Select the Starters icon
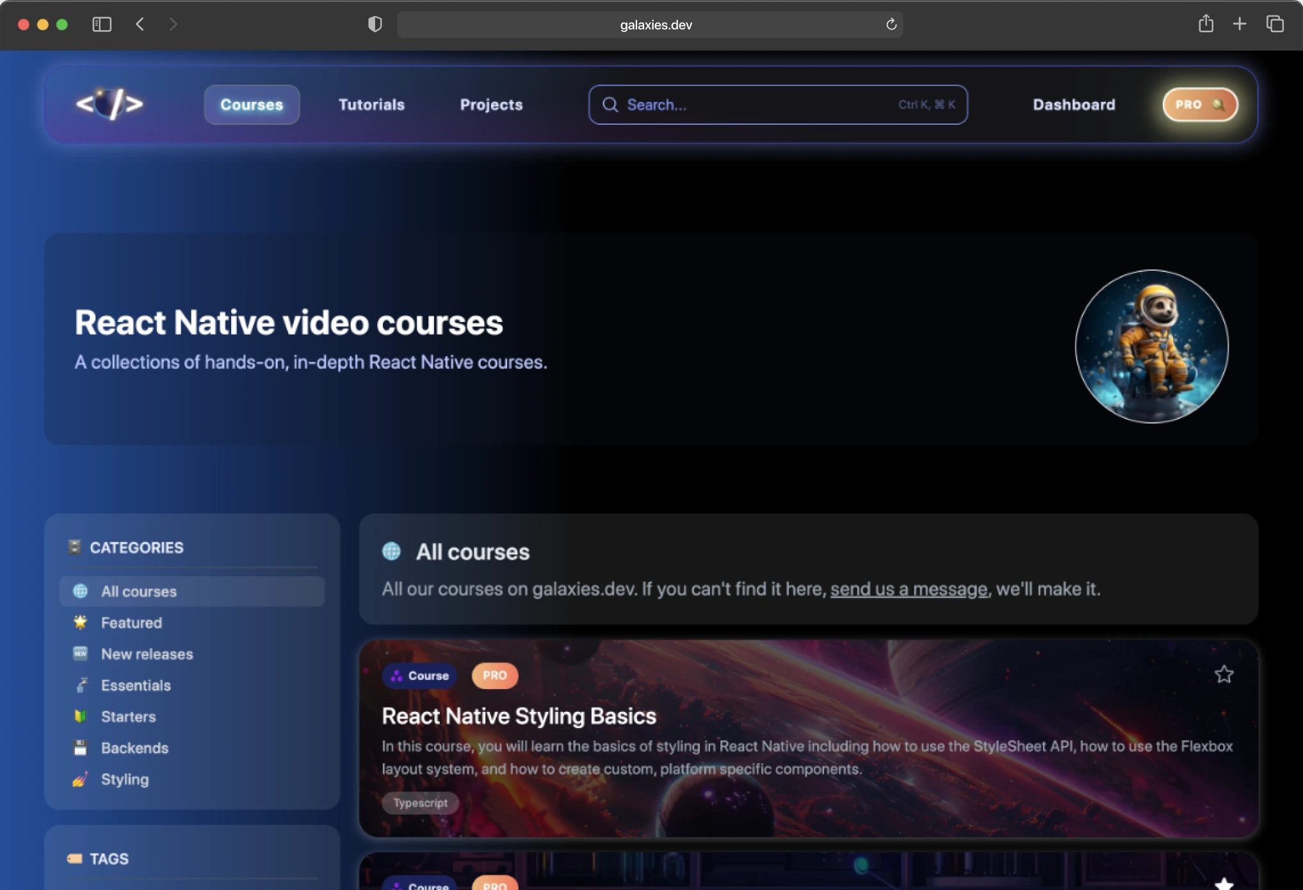Screen dimensions: 1303x890 80,716
